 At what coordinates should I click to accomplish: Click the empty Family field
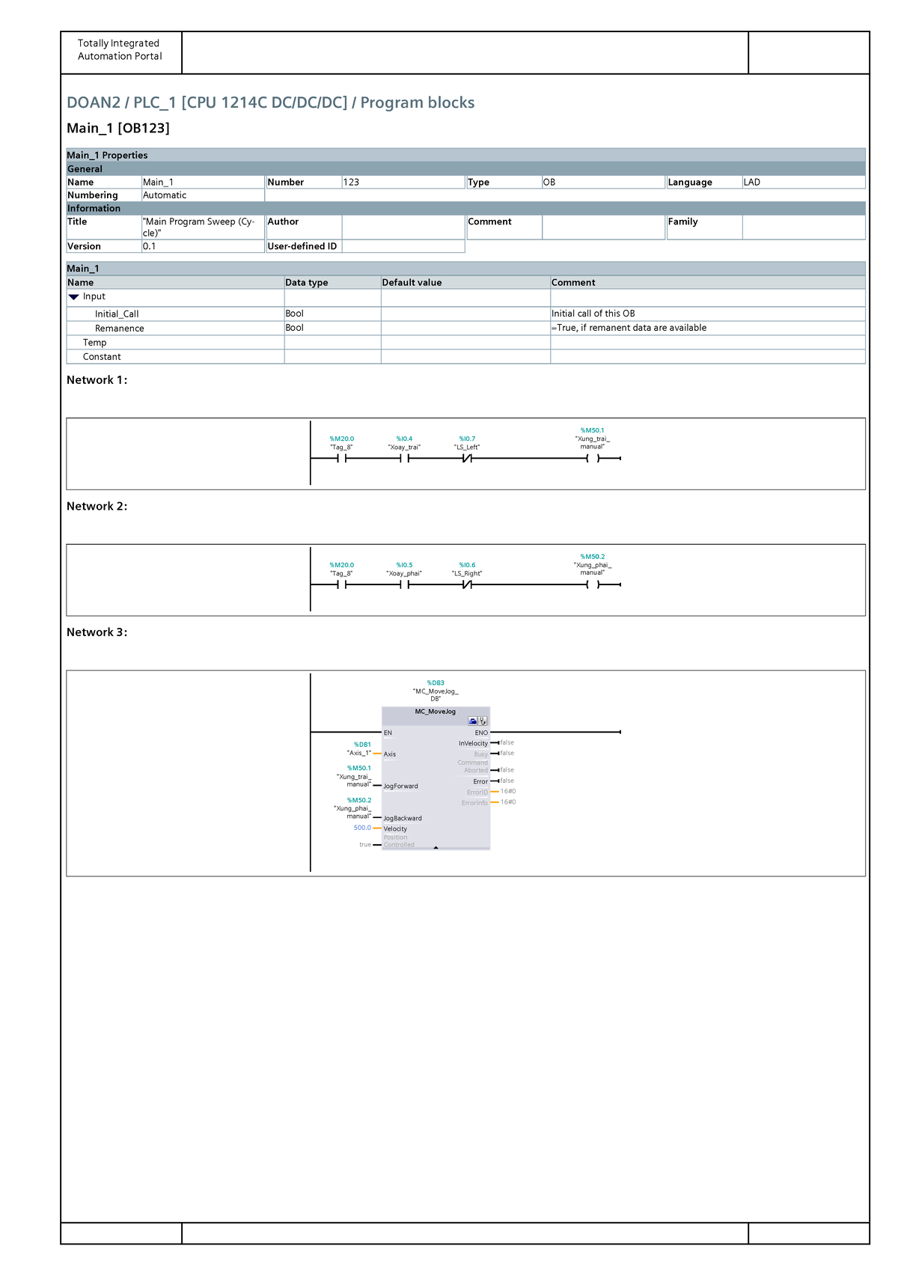point(804,228)
